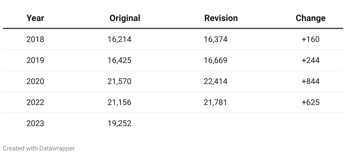Select the 2019 year cell

(35, 60)
